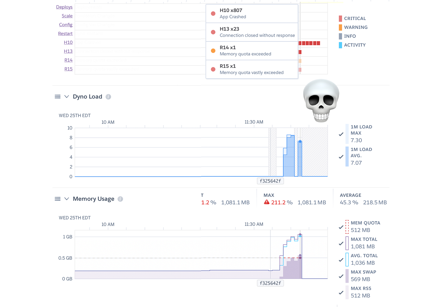Collapse the Memory Usage section chevron
The image size is (443, 307).
[x=66, y=199]
